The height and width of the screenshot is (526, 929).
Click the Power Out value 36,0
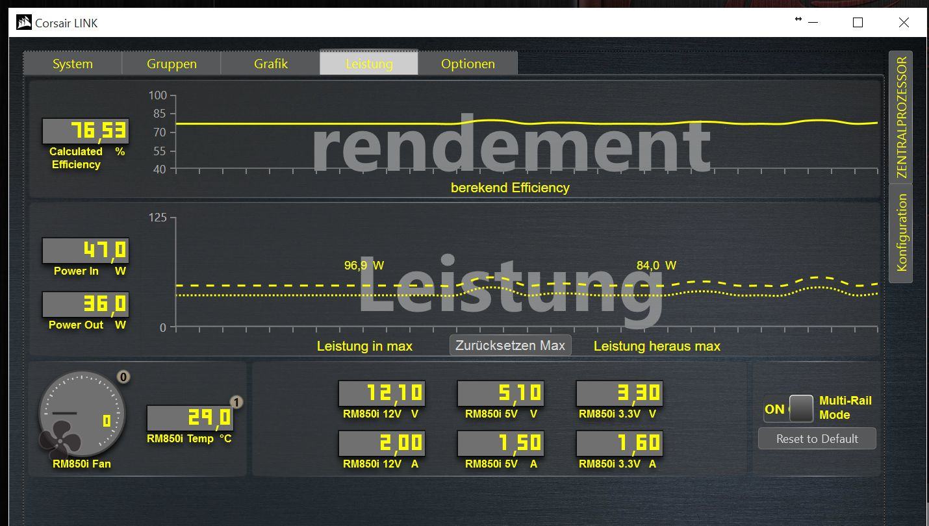click(86, 304)
